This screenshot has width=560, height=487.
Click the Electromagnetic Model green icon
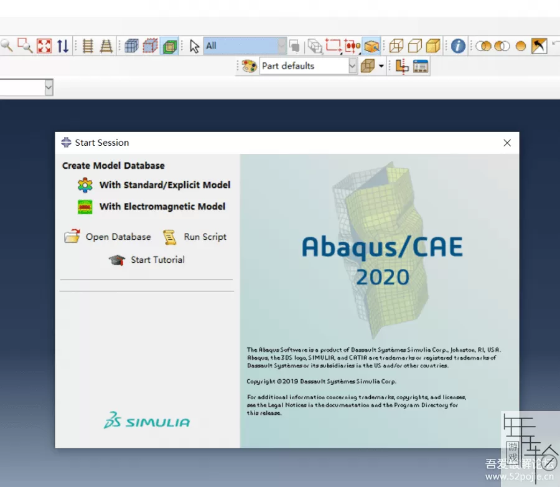pos(85,207)
